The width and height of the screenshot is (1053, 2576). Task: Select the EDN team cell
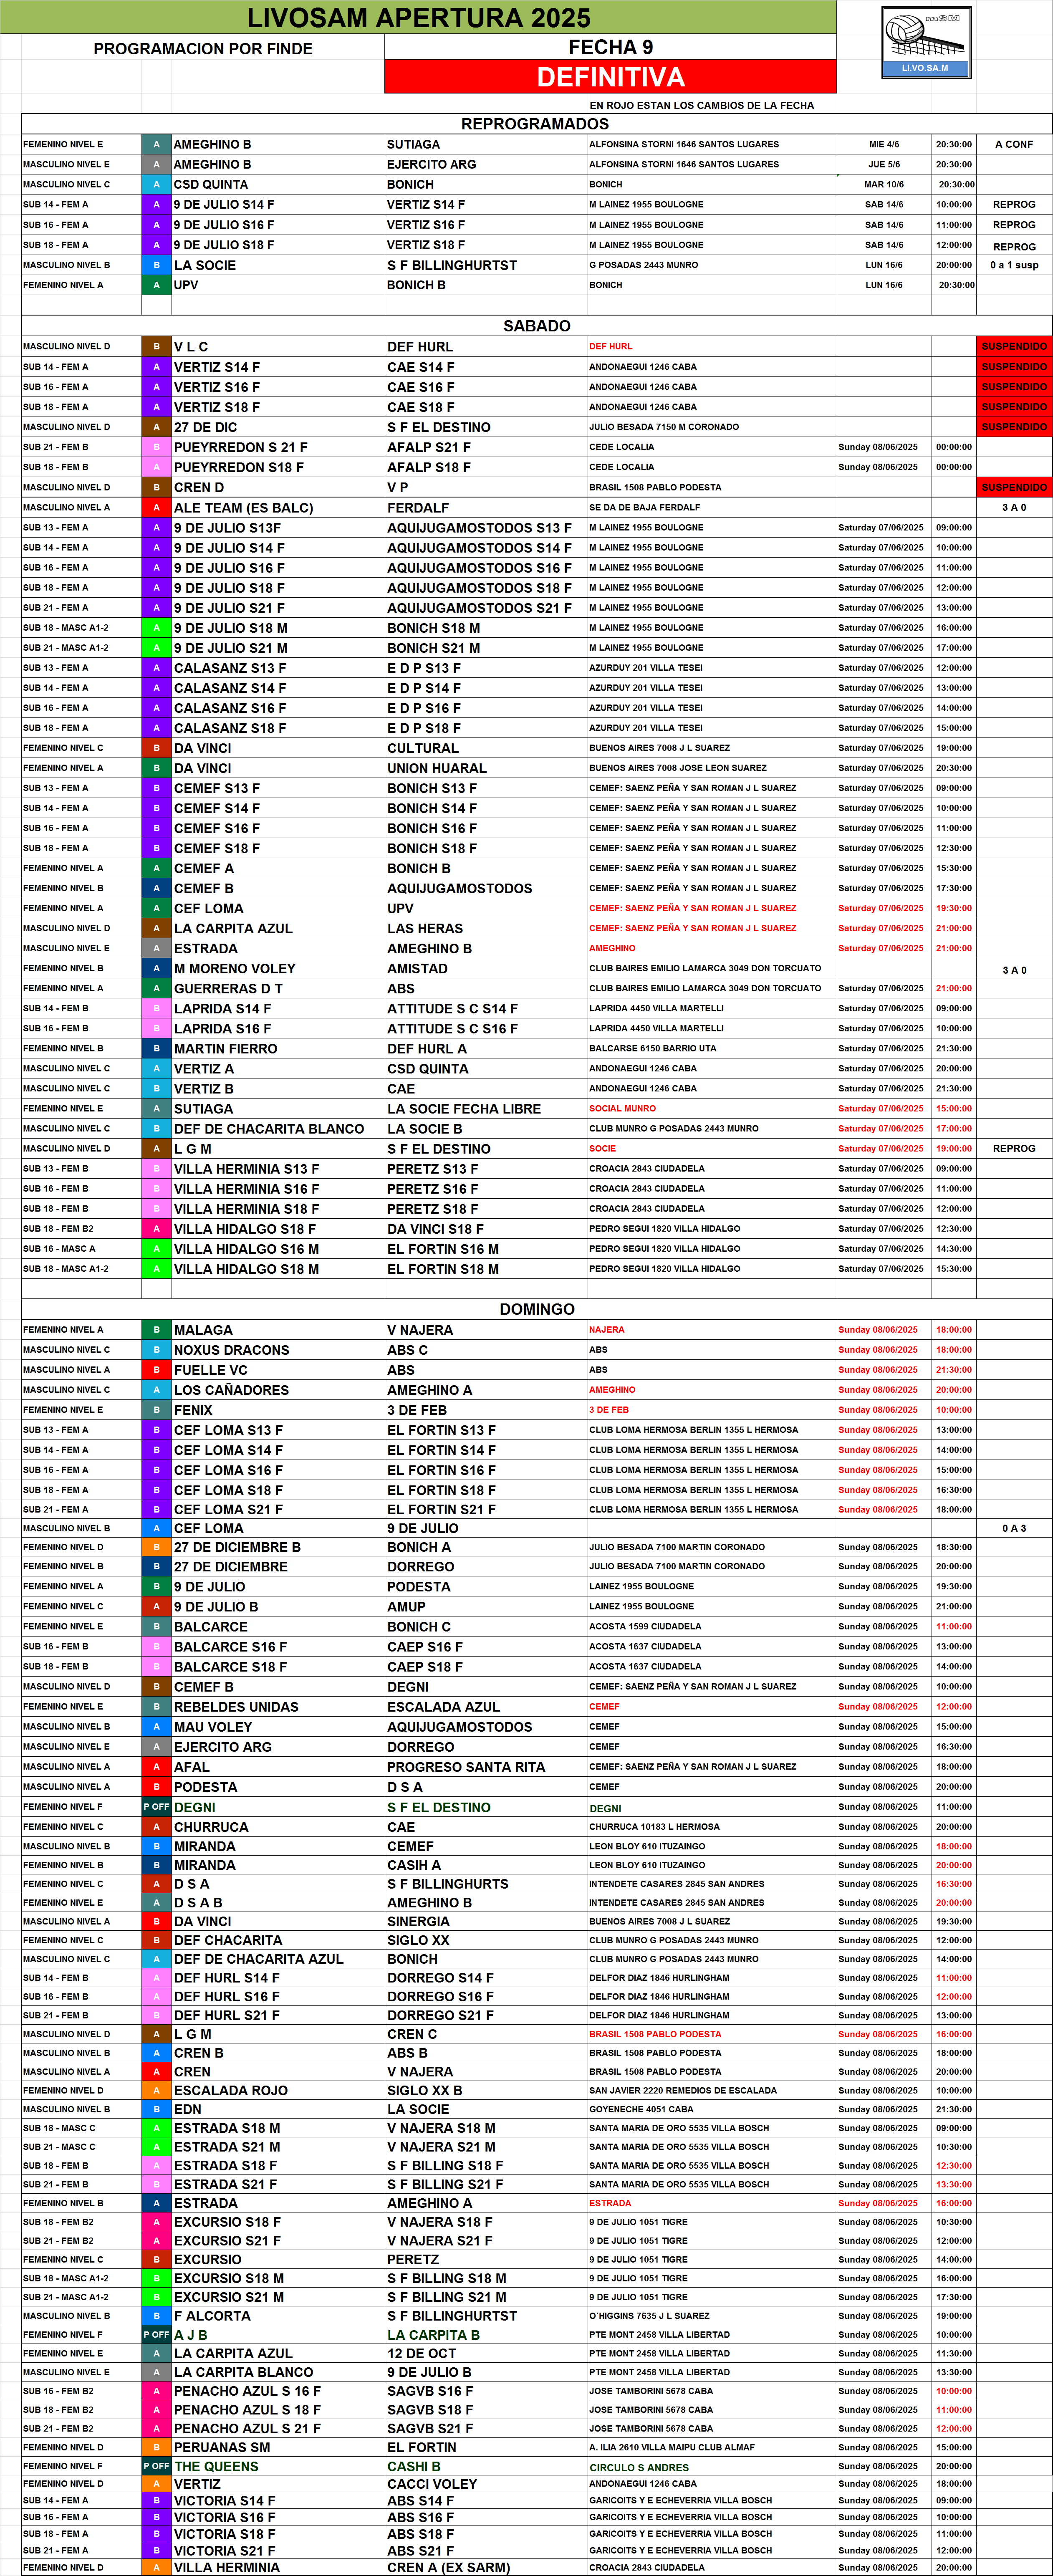278,2109
